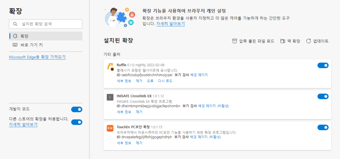Open 자세히 알아보기 link under other stores

(x=23, y=125)
